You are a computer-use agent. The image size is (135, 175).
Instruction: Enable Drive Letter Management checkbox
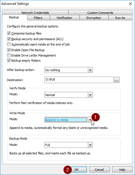click(9, 55)
